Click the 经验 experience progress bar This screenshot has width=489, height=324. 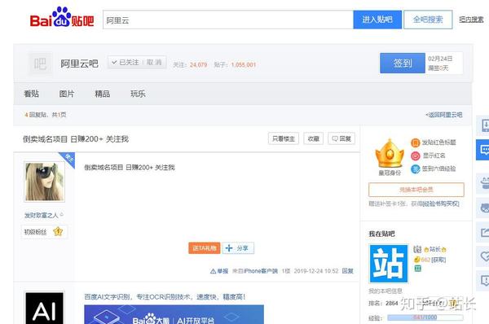[x=425, y=317]
